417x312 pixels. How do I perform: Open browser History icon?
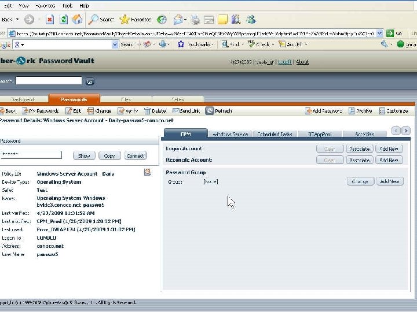pos(162,20)
